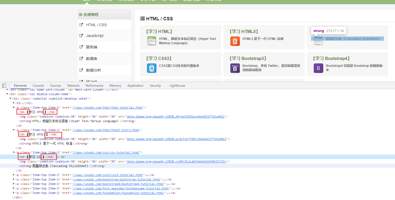395x200 pixels.
Task: Collapse the html-tutorial.html anchor node
Action: (14, 108)
